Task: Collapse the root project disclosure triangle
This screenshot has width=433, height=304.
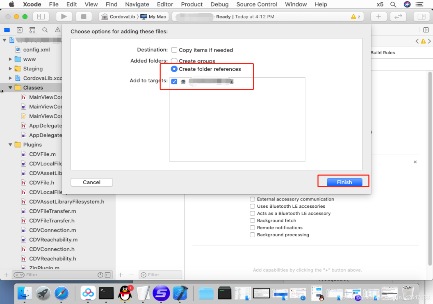Action: pyautogui.click(x=4, y=40)
